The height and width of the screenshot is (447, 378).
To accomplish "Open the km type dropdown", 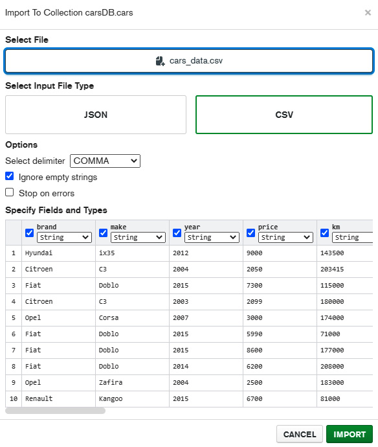I will coord(352,237).
